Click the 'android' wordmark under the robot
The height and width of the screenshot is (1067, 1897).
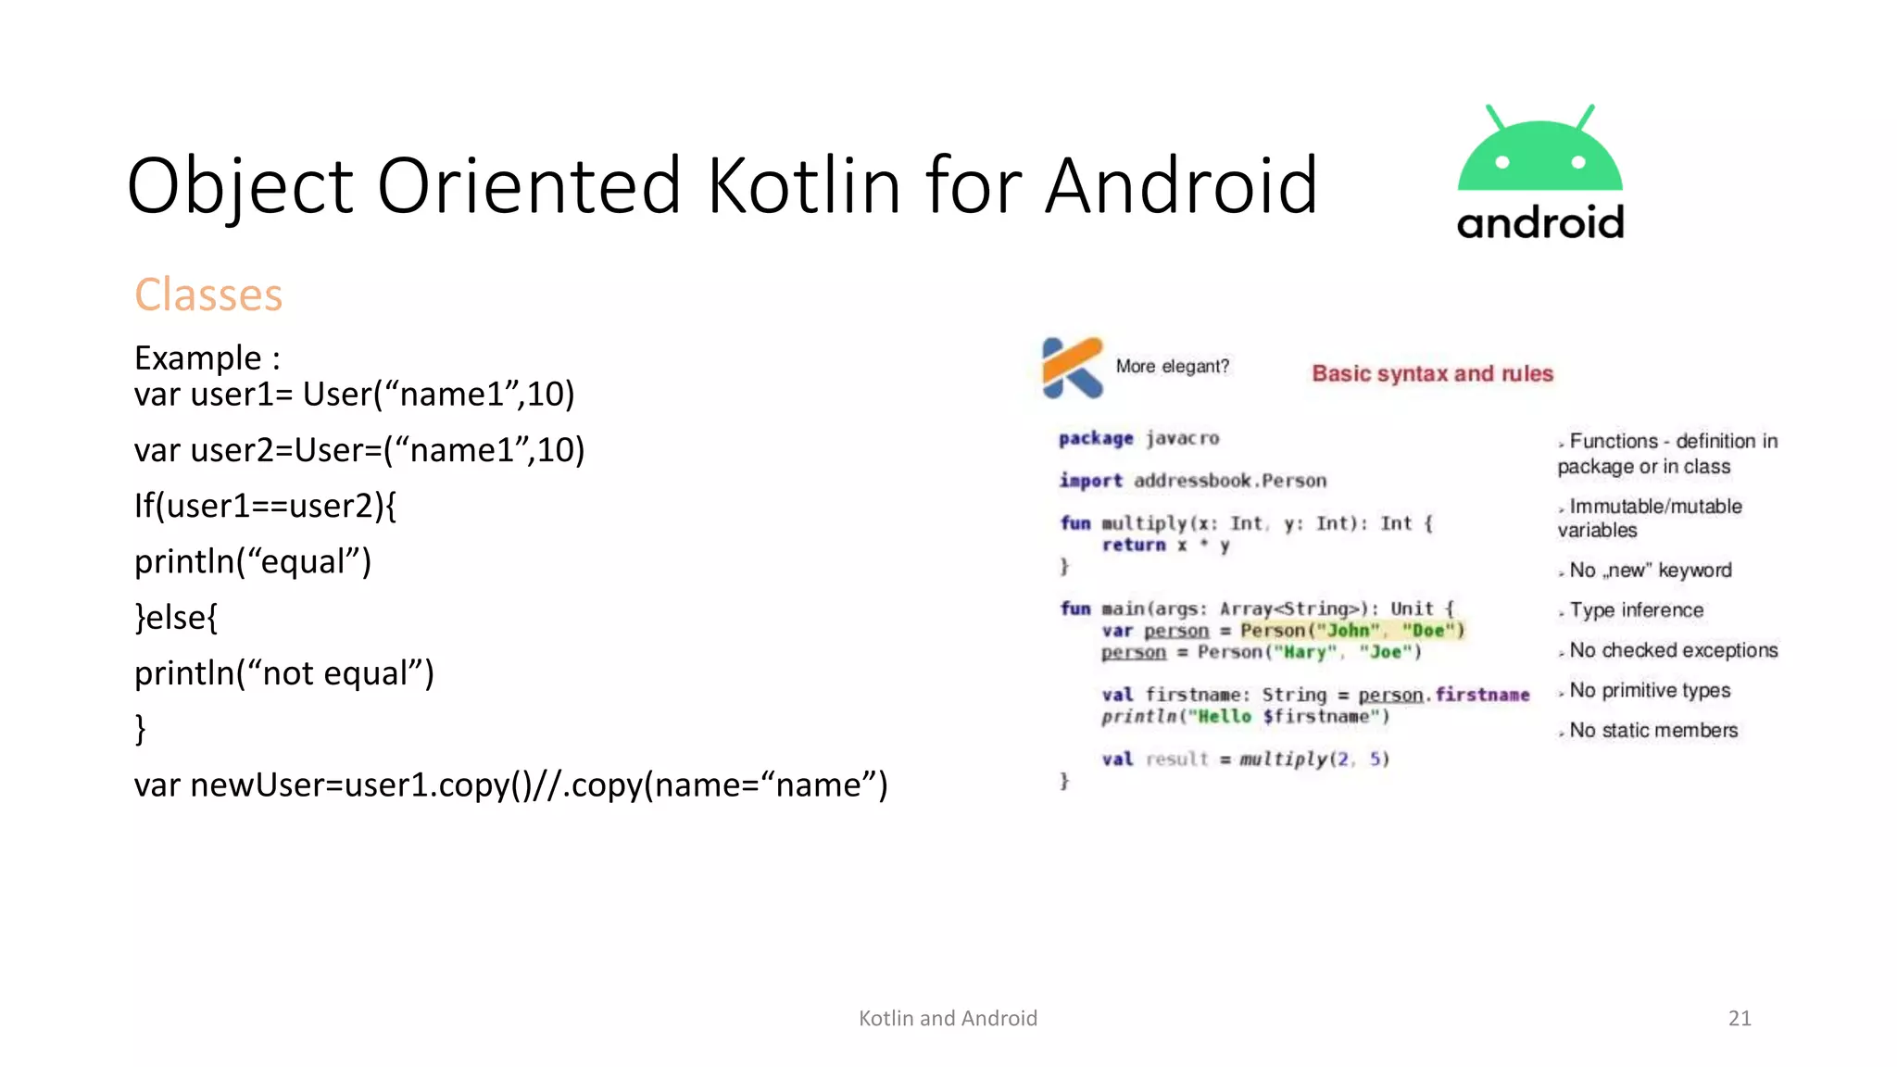point(1539,223)
